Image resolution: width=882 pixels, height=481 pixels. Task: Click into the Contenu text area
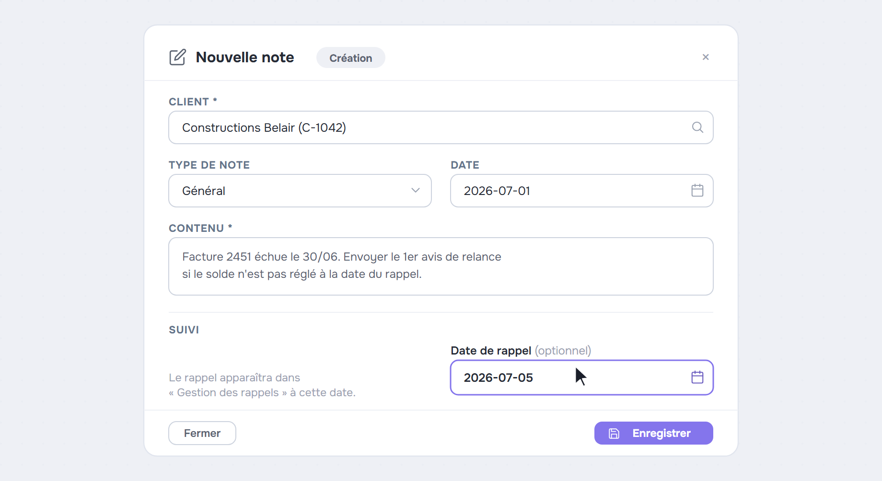[x=441, y=266]
